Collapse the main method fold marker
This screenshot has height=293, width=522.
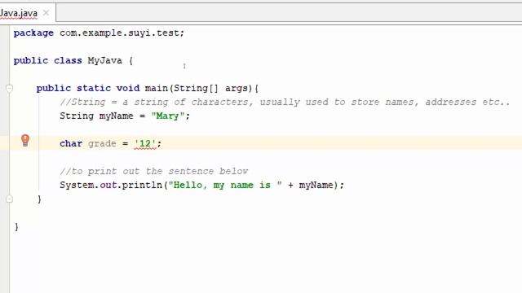(9, 89)
